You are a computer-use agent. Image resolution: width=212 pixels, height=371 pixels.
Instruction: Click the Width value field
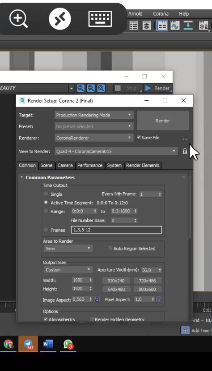(x=80, y=280)
